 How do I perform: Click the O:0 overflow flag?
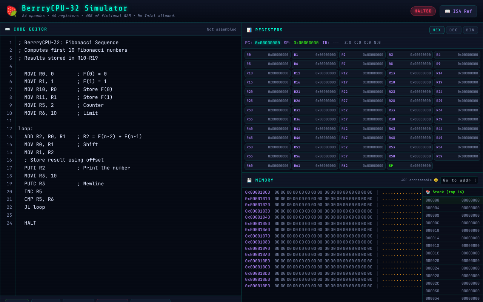[367, 43]
